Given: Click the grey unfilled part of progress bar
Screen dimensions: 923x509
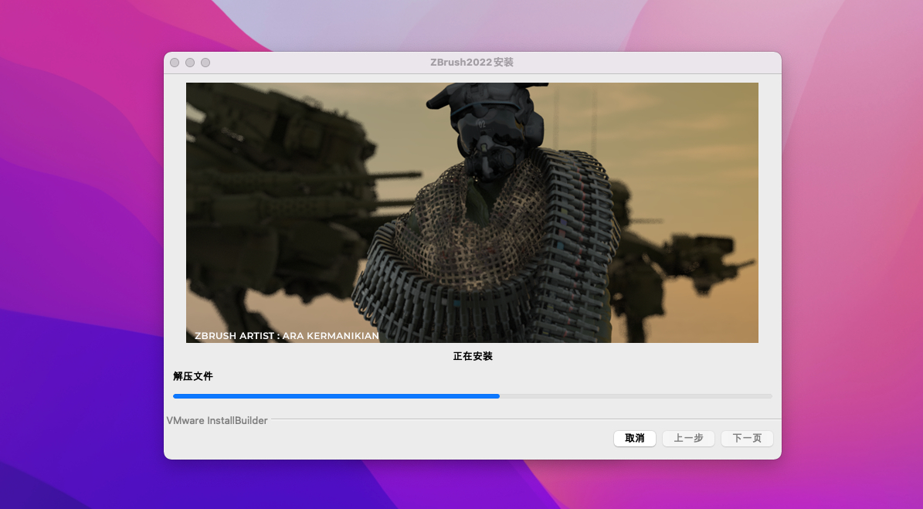Looking at the screenshot, I should (635, 396).
